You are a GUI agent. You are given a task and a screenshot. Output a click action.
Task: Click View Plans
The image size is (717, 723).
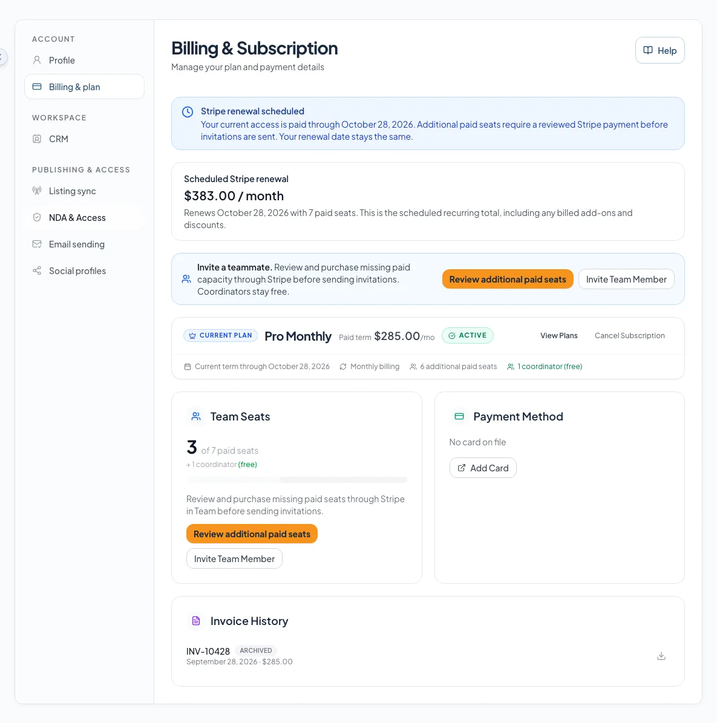(559, 336)
